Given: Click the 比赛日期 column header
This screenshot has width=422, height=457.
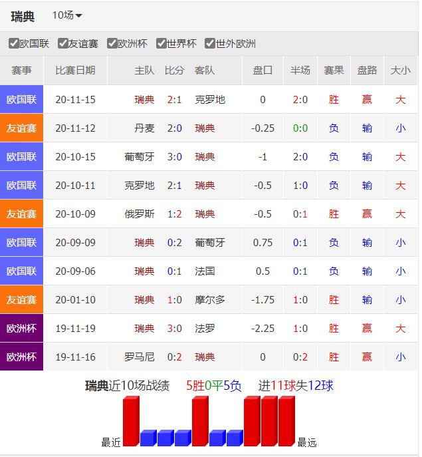Looking at the screenshot, I should click(75, 71).
